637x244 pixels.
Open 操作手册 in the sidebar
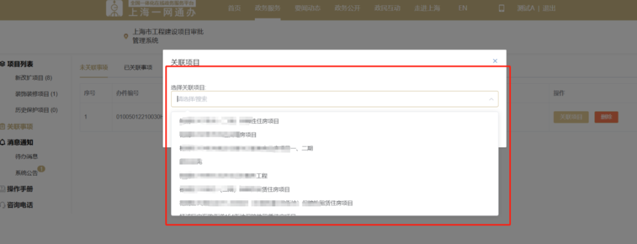point(21,189)
